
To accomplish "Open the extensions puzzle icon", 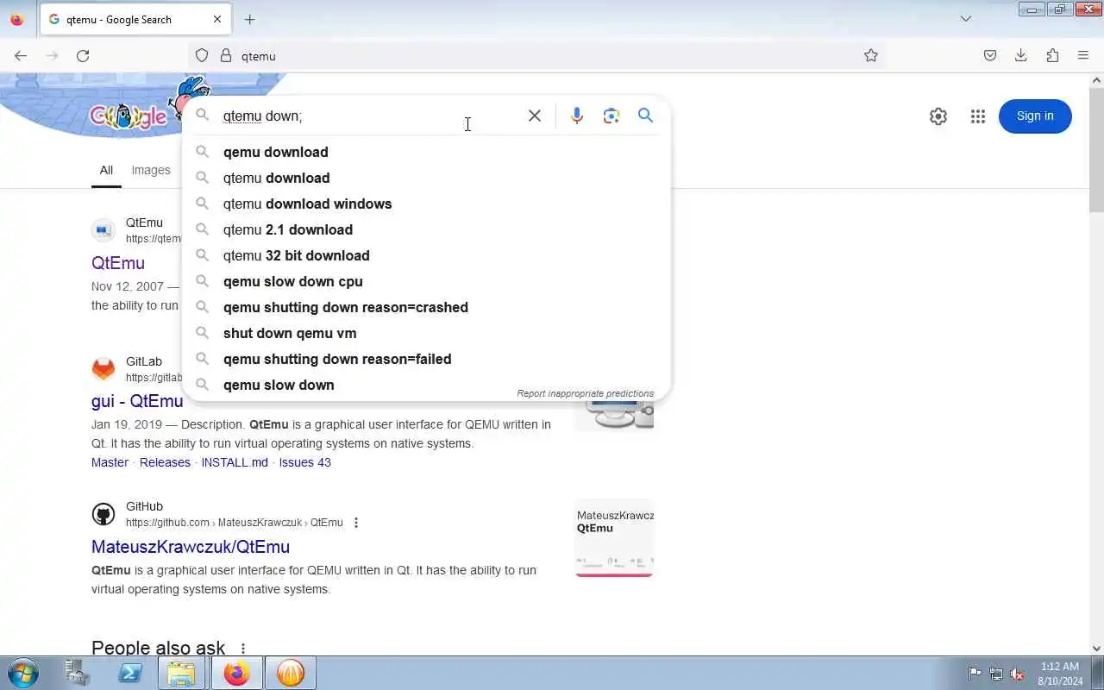I will pos(1052,55).
